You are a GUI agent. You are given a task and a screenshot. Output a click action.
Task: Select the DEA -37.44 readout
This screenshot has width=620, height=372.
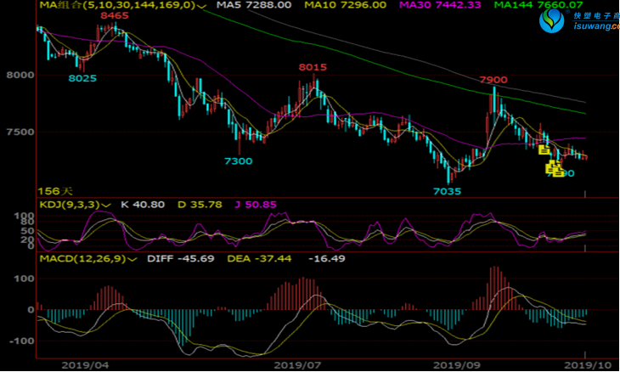click(x=259, y=259)
